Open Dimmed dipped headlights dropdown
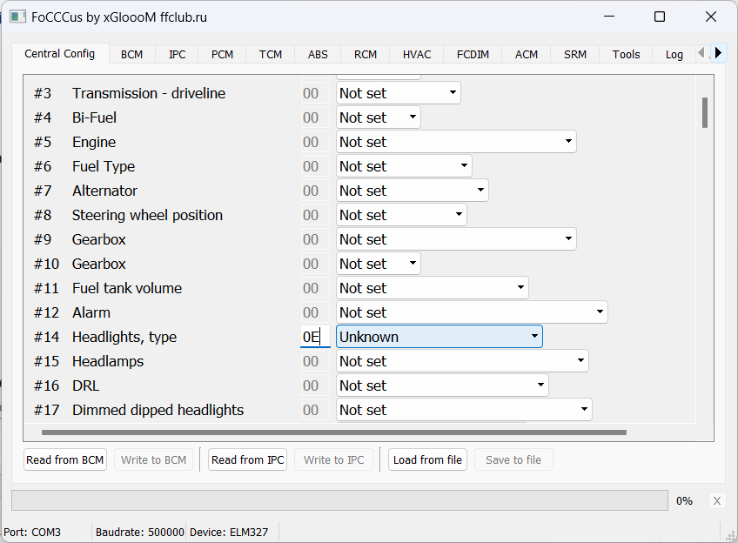Screen dimensions: 738x543 click(x=464, y=411)
